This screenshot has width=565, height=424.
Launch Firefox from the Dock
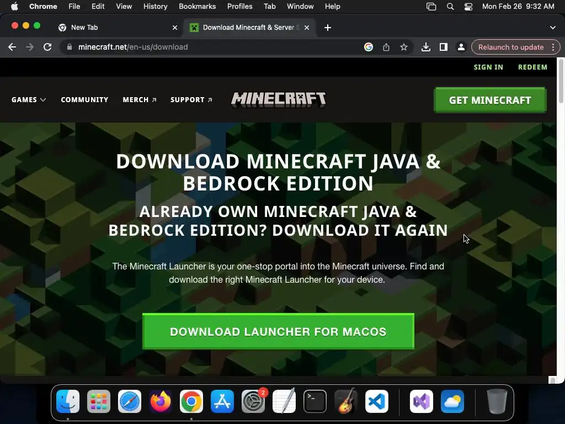[x=161, y=401]
